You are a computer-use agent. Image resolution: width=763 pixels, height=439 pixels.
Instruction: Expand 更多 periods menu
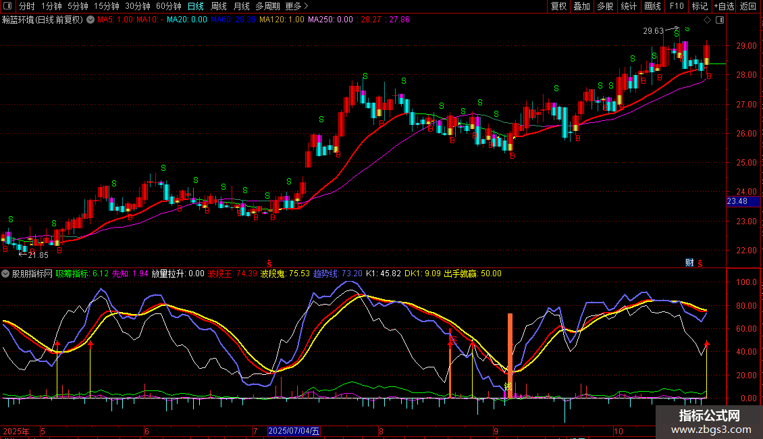(297, 6)
